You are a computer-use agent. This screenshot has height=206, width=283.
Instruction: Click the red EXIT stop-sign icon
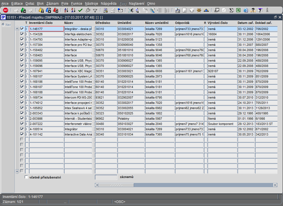coord(6,10)
